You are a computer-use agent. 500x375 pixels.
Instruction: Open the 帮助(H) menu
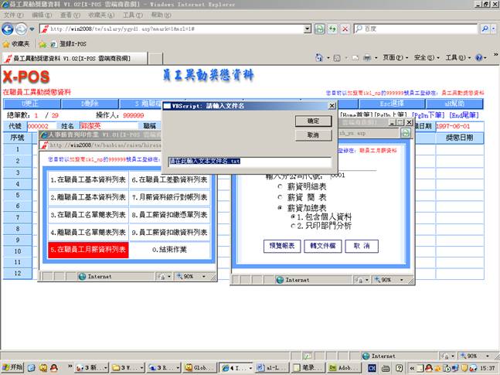click(162, 15)
